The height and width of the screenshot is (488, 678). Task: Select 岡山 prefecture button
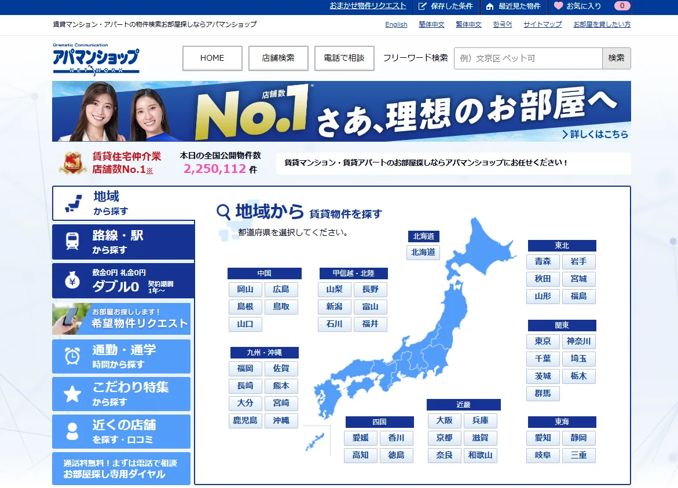[245, 289]
